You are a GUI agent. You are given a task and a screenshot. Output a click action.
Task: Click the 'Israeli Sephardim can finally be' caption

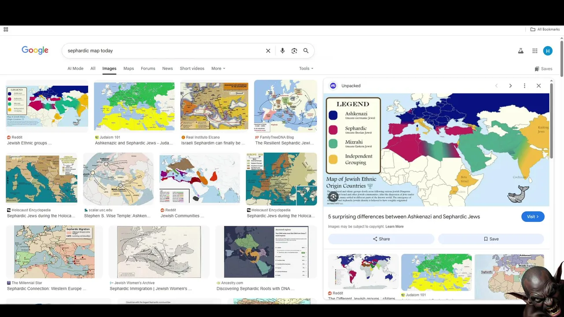pos(214,143)
